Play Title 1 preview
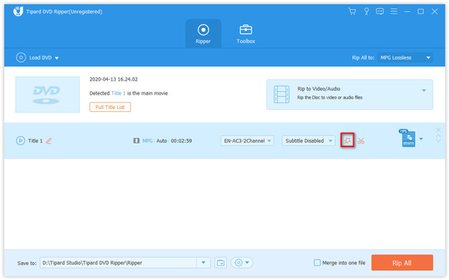This screenshot has width=449, height=280. [20, 140]
